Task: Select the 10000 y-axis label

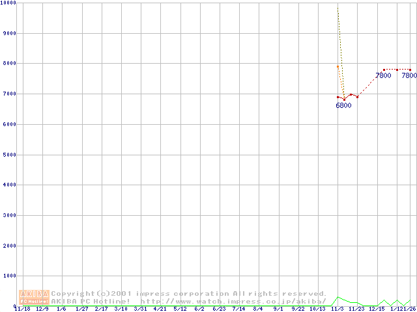Action: (9, 3)
